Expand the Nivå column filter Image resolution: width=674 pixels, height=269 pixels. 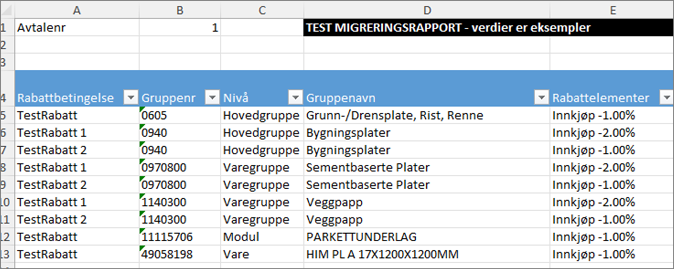(x=295, y=98)
